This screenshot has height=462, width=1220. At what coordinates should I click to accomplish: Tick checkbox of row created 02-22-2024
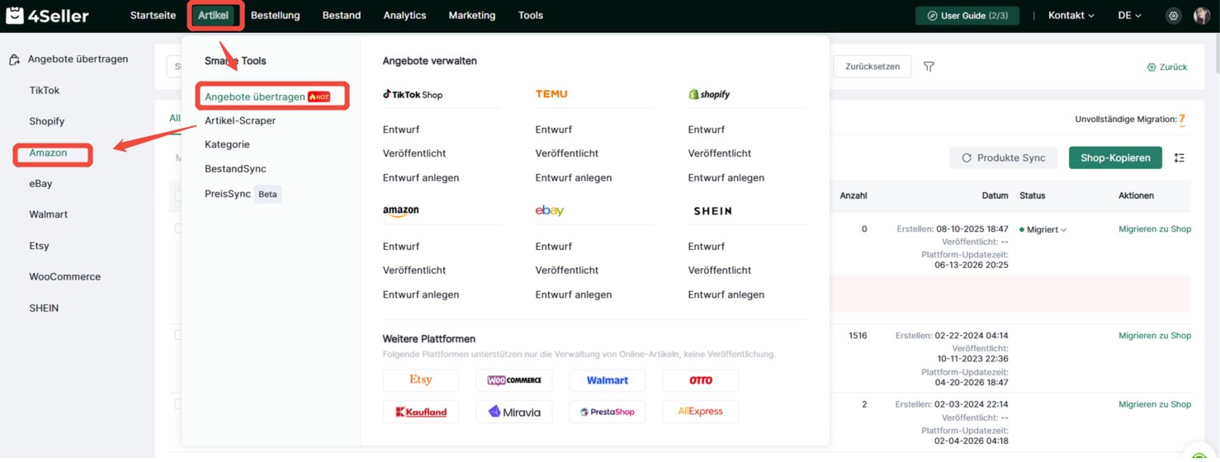click(x=177, y=335)
